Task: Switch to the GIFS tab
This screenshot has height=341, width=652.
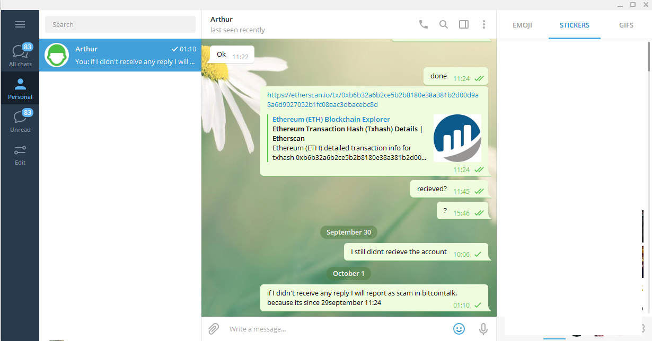Action: point(626,25)
